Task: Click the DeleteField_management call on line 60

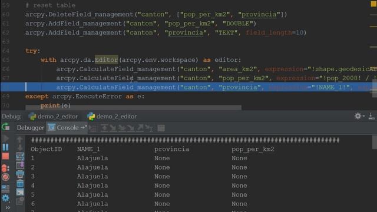Action: [x=91, y=14]
